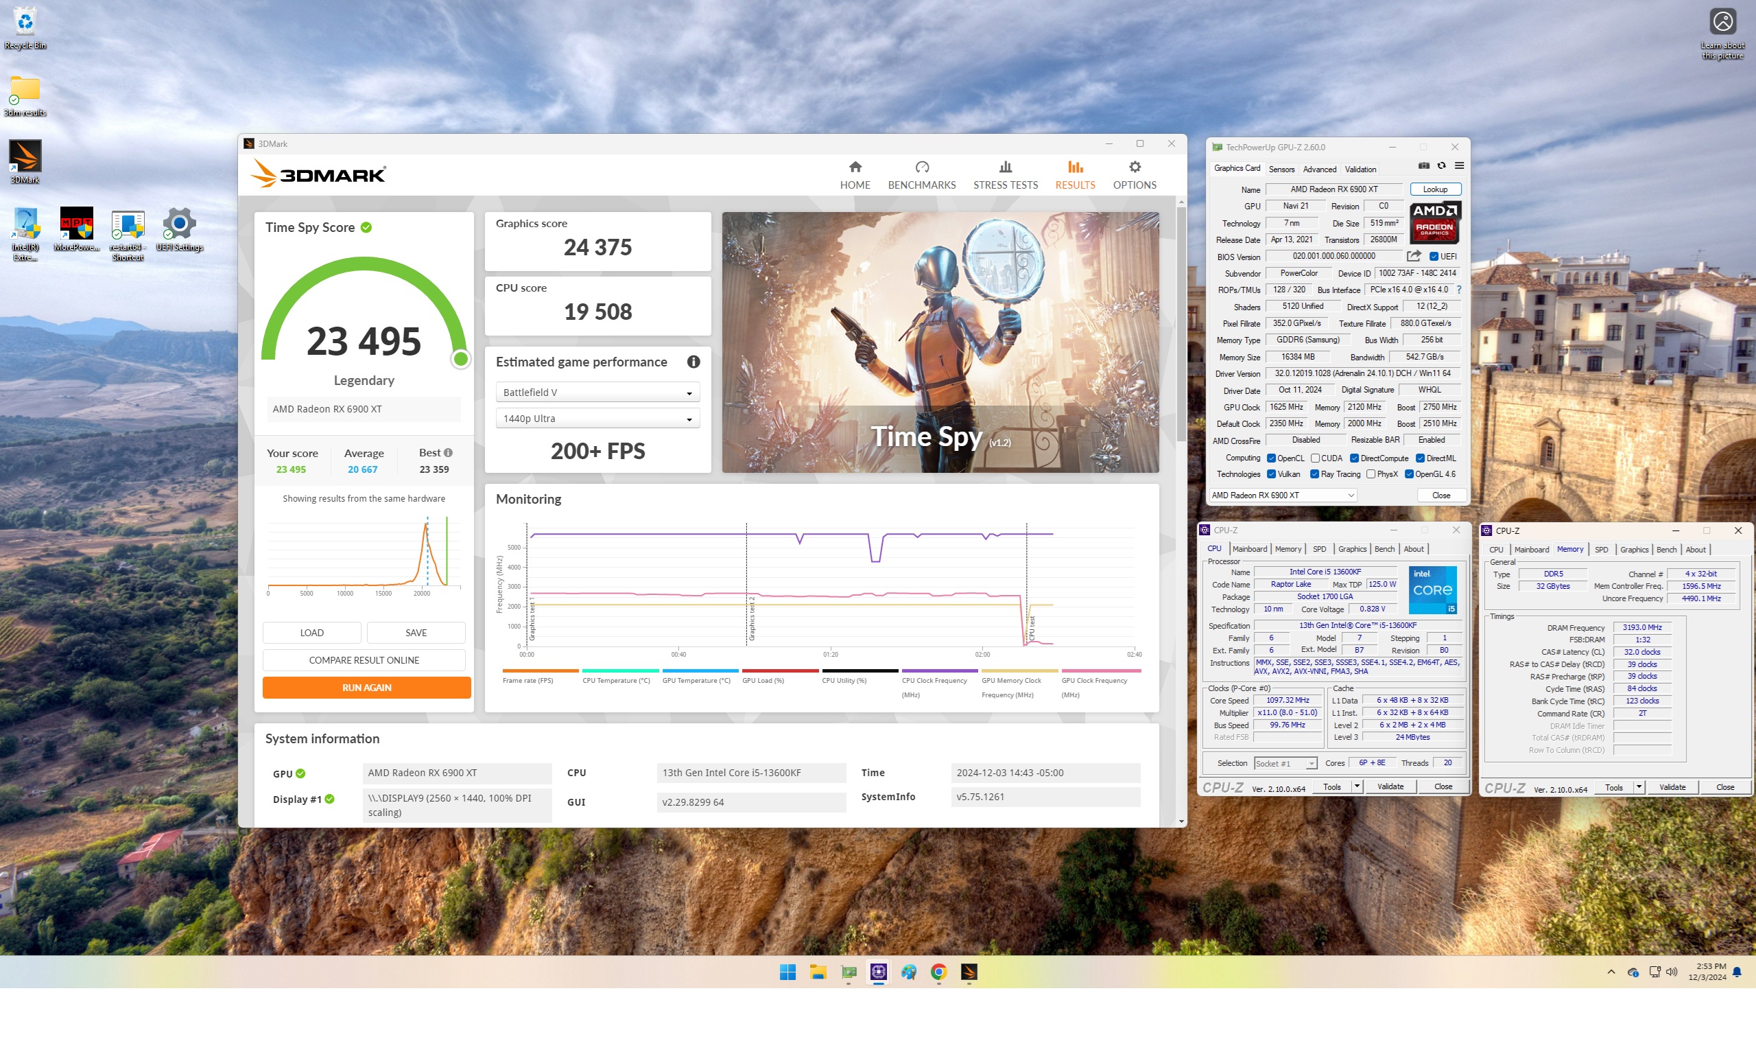Screen dimensions: 1756x1050
Task: Open Google Chrome from the taskbar
Action: (938, 972)
